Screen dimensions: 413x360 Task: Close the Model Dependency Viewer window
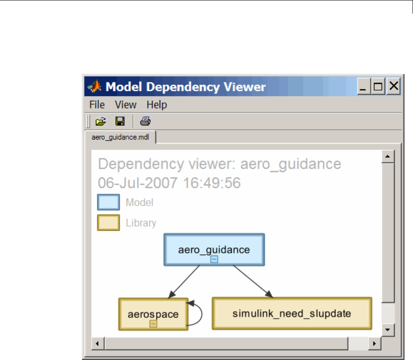[x=393, y=86]
